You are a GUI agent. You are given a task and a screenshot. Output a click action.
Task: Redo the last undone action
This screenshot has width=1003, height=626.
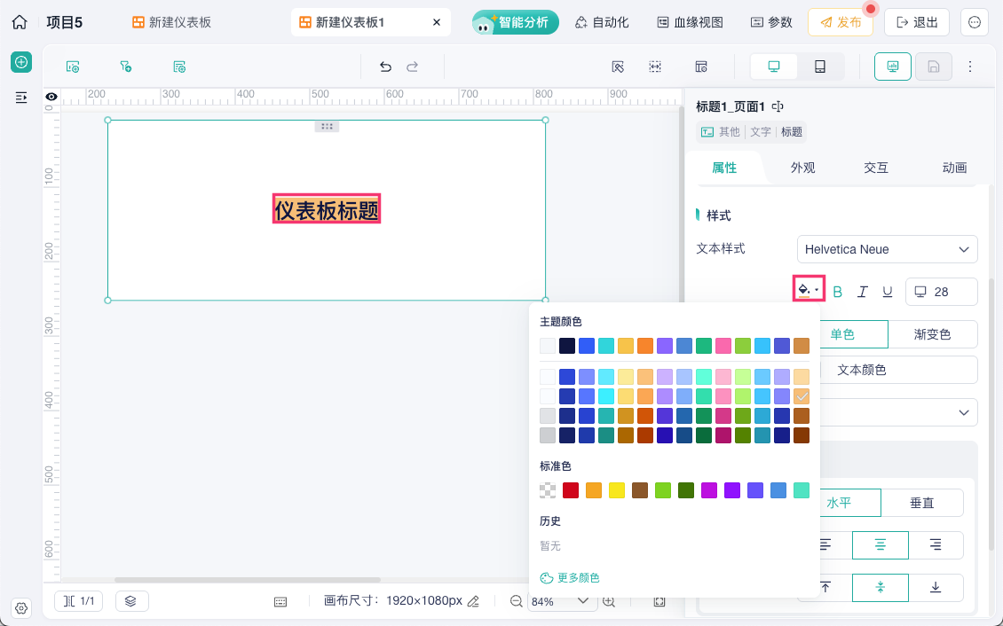pos(413,67)
